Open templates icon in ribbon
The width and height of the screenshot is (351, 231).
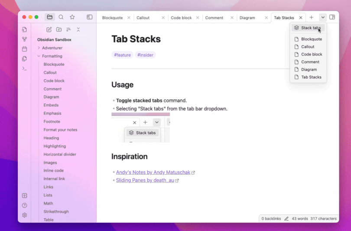coord(25,59)
